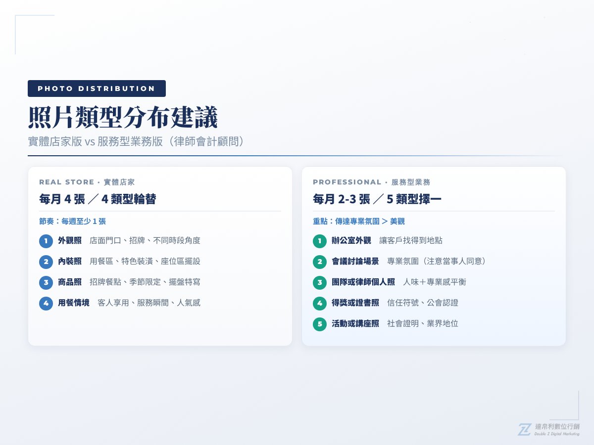Click the green number 5 badge beside 活動或講座照

[x=320, y=324]
